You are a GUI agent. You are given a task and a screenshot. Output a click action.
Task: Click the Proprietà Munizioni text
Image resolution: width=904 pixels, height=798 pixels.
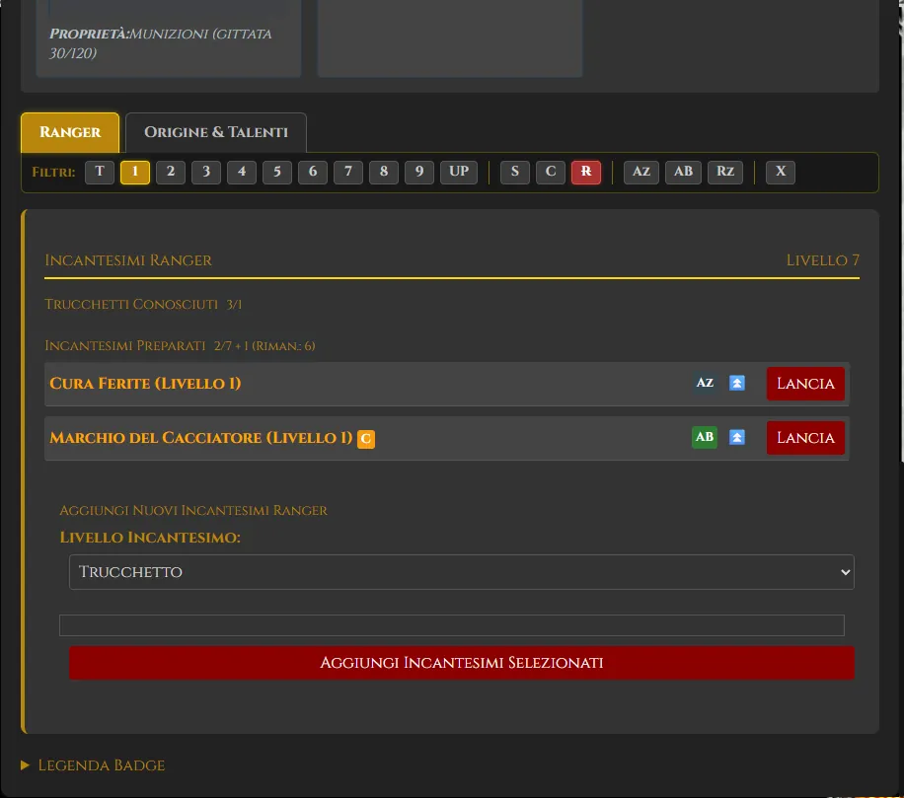(160, 43)
